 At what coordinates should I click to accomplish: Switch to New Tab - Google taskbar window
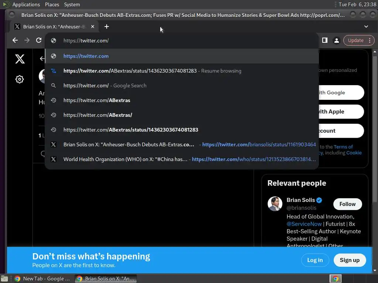click(42, 279)
